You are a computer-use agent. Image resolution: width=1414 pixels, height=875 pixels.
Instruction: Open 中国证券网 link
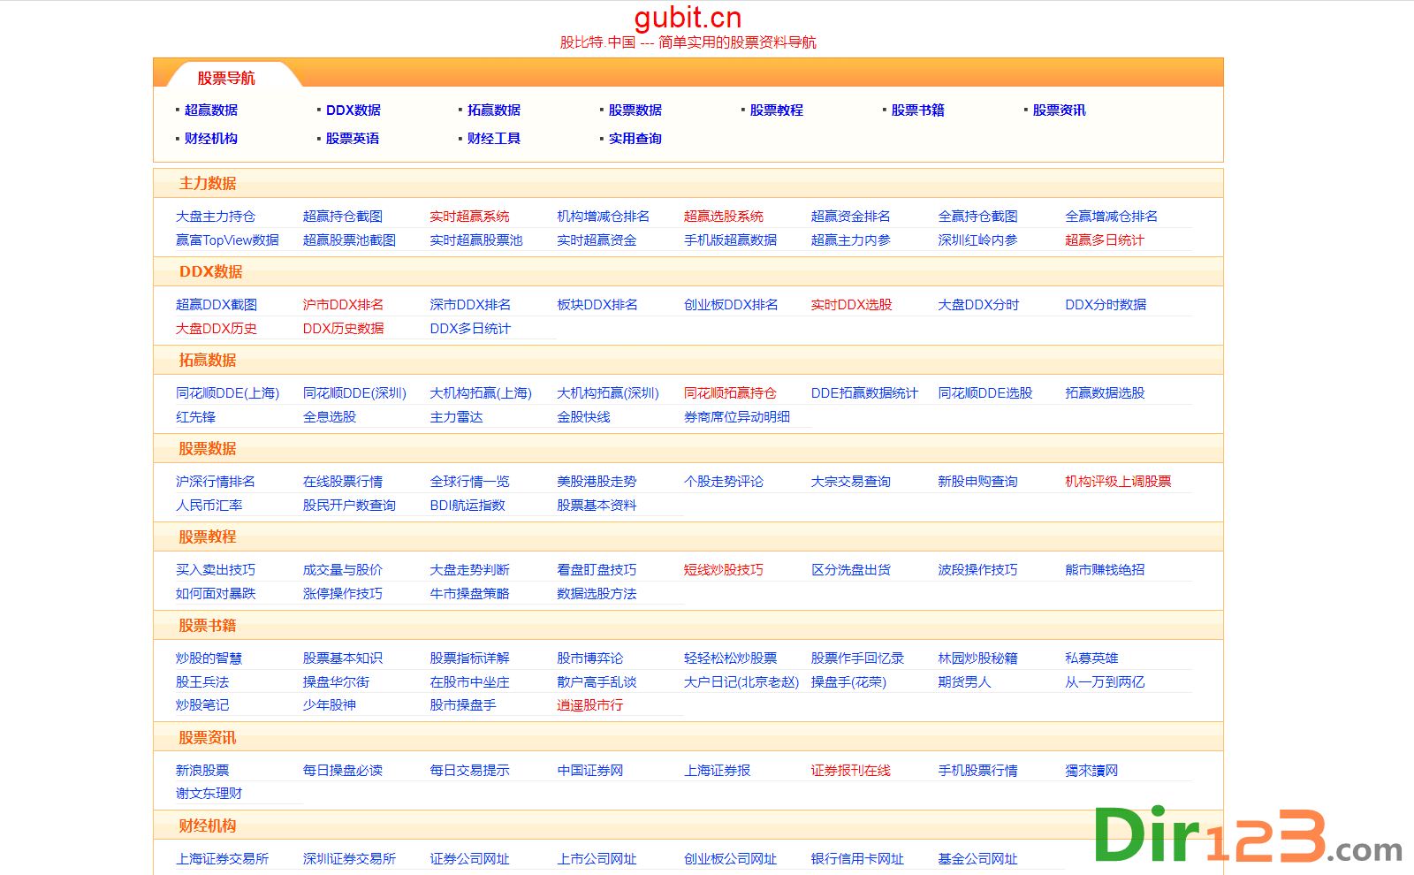(x=589, y=771)
